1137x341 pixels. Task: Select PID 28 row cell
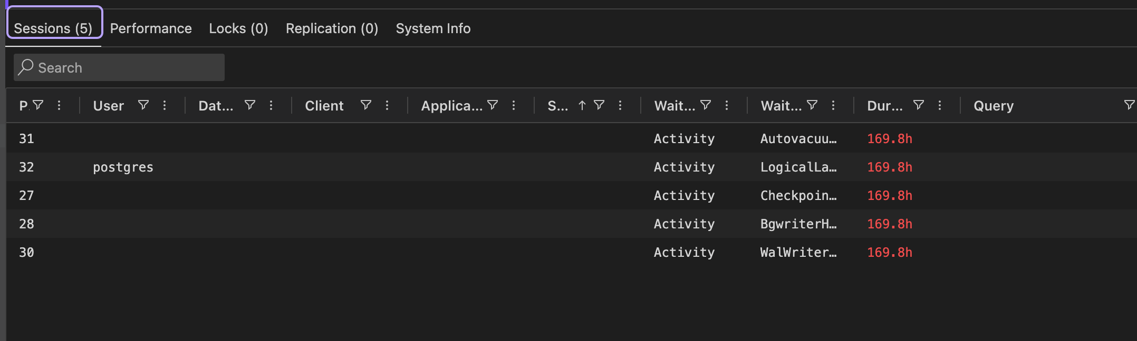pyautogui.click(x=26, y=224)
